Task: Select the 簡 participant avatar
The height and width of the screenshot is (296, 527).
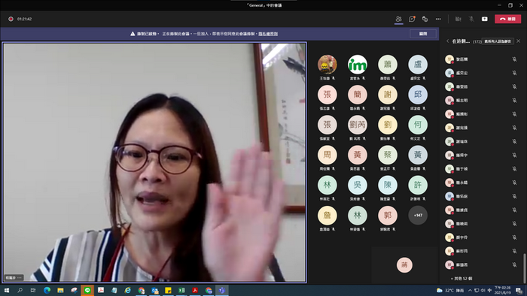Action: [x=358, y=95]
